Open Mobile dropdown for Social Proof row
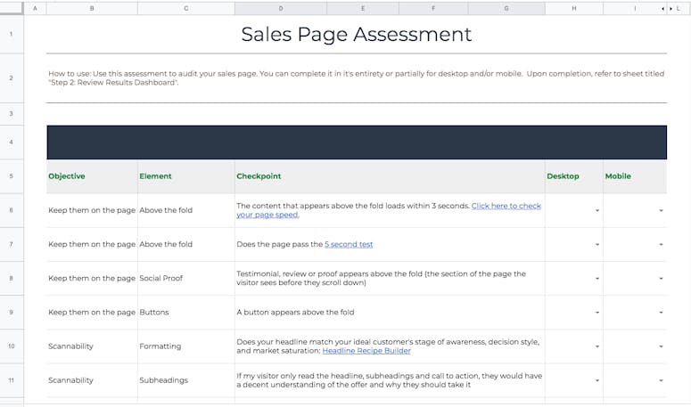691x407 pixels. click(661, 278)
